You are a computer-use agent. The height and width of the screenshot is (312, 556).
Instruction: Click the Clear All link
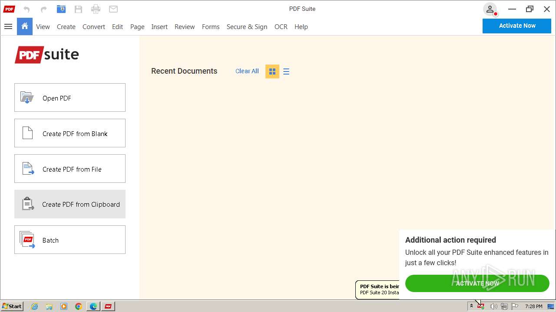pyautogui.click(x=247, y=71)
